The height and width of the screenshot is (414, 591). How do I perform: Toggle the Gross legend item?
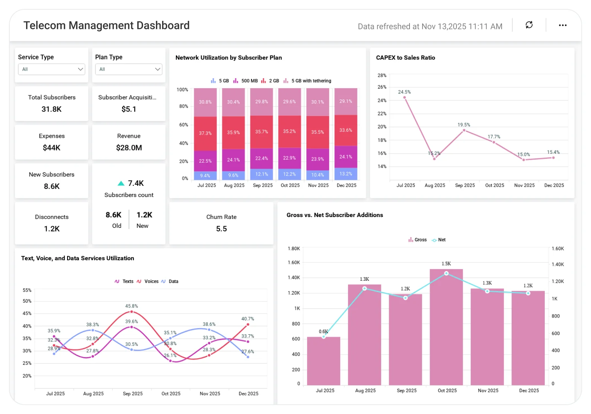click(417, 240)
